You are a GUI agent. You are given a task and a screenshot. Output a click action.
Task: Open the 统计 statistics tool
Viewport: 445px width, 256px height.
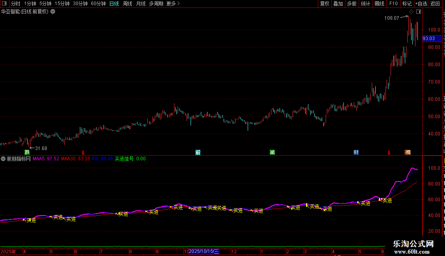365,4
